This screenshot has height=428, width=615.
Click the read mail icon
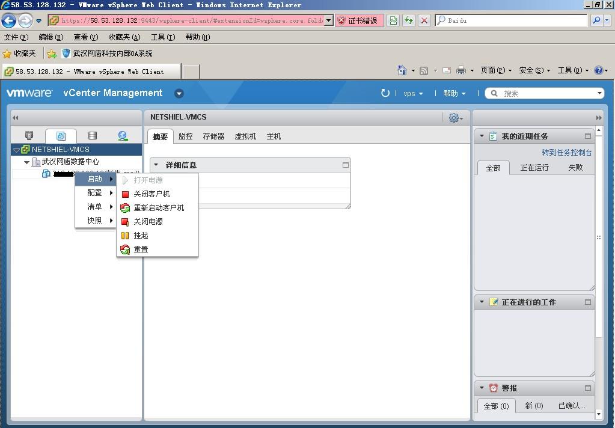tap(446, 70)
